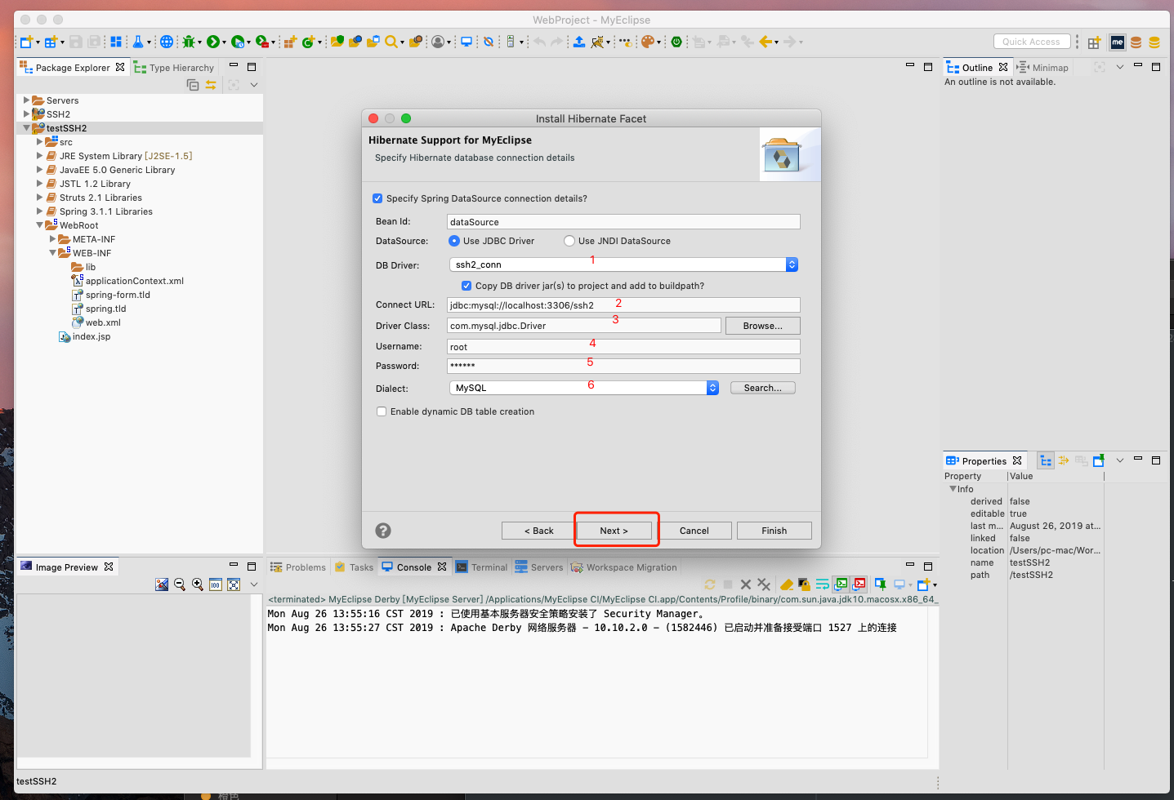This screenshot has height=800, width=1174.
Task: Click the Quick Access search box
Action: pyautogui.click(x=1032, y=42)
